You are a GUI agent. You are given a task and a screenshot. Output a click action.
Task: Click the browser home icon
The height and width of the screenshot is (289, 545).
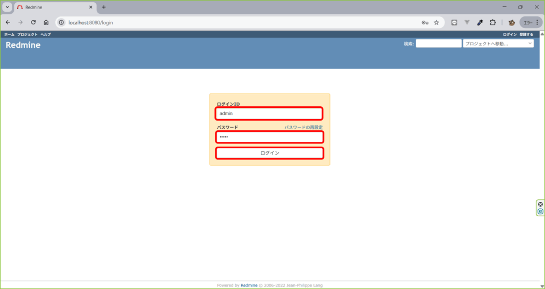tap(46, 23)
